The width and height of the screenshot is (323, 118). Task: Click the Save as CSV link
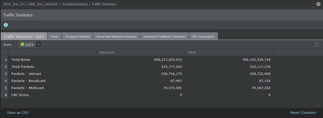pos(18,112)
